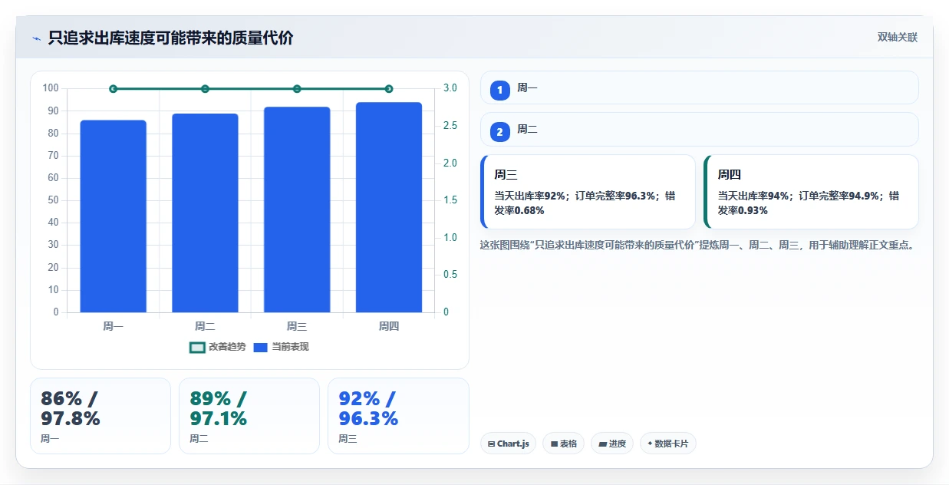Image resolution: width=949 pixels, height=485 pixels.
Task: Click the title 只追求出库速度可能带来的质量代价
Action: 170,38
